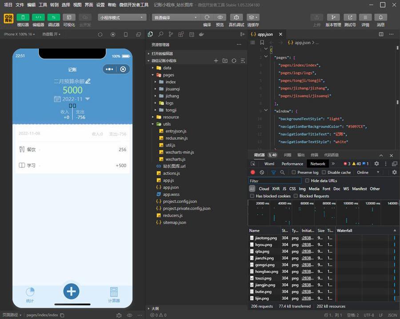Filter network requests by Img
Viewport: 400px width, 319px height.
click(302, 189)
